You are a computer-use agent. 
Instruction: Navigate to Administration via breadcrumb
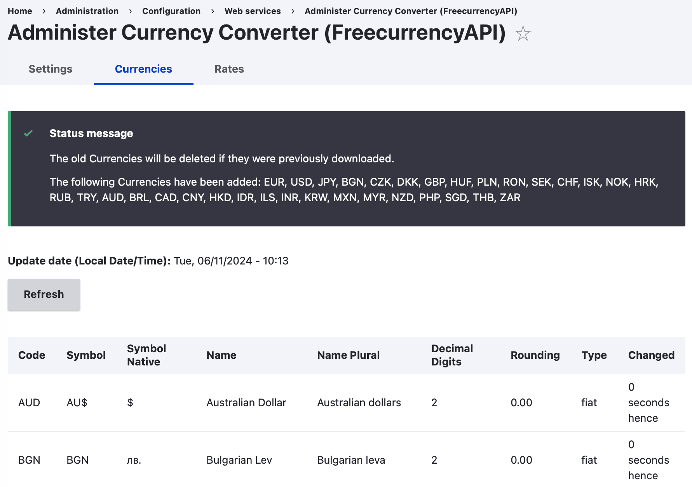coord(87,11)
